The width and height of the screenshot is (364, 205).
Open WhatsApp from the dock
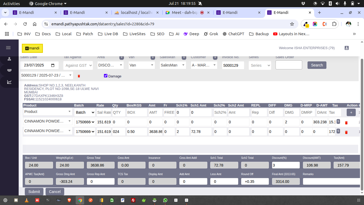pyautogui.click(x=165, y=200)
